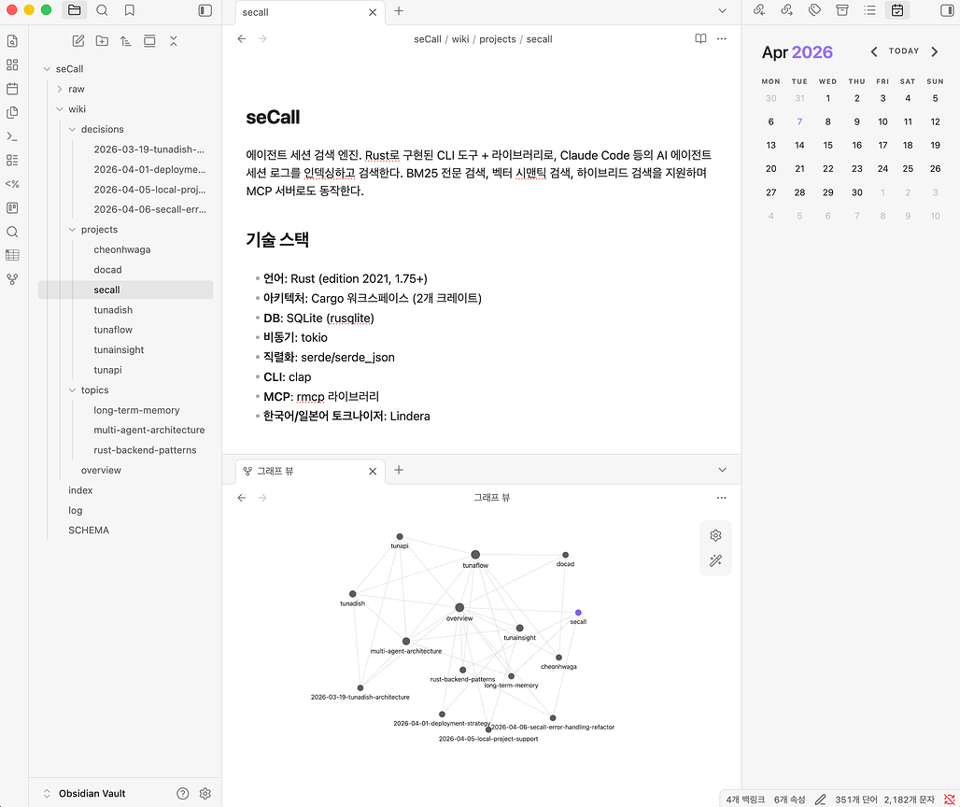Click purple secall node in graph
Screen dimensions: 960x807
pos(578,613)
